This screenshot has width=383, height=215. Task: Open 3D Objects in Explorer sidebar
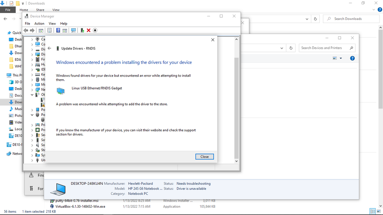click(x=15, y=82)
